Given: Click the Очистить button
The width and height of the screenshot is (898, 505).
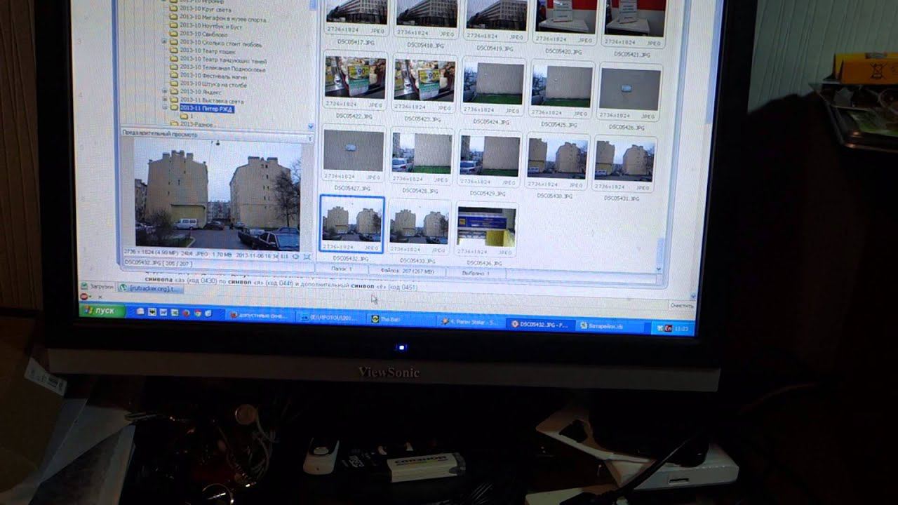Looking at the screenshot, I should 681,306.
